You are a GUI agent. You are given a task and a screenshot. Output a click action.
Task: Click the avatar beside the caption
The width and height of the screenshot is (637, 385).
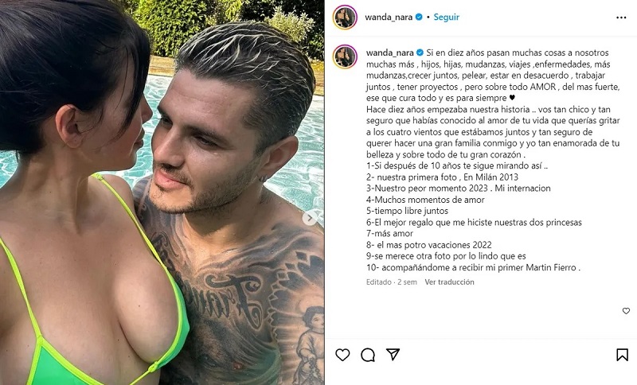pos(345,56)
